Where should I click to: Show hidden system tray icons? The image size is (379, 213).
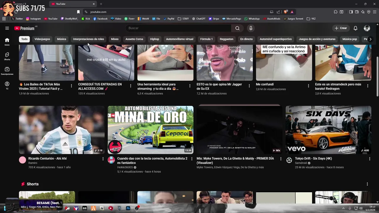tap(343, 208)
